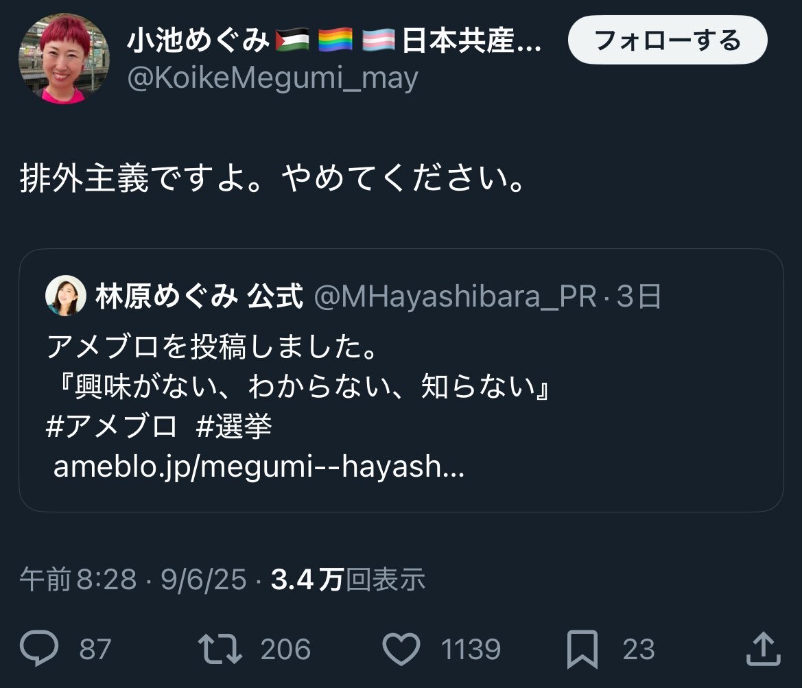Tap the retweet arrows icon
This screenshot has width=802, height=688.
click(x=220, y=649)
